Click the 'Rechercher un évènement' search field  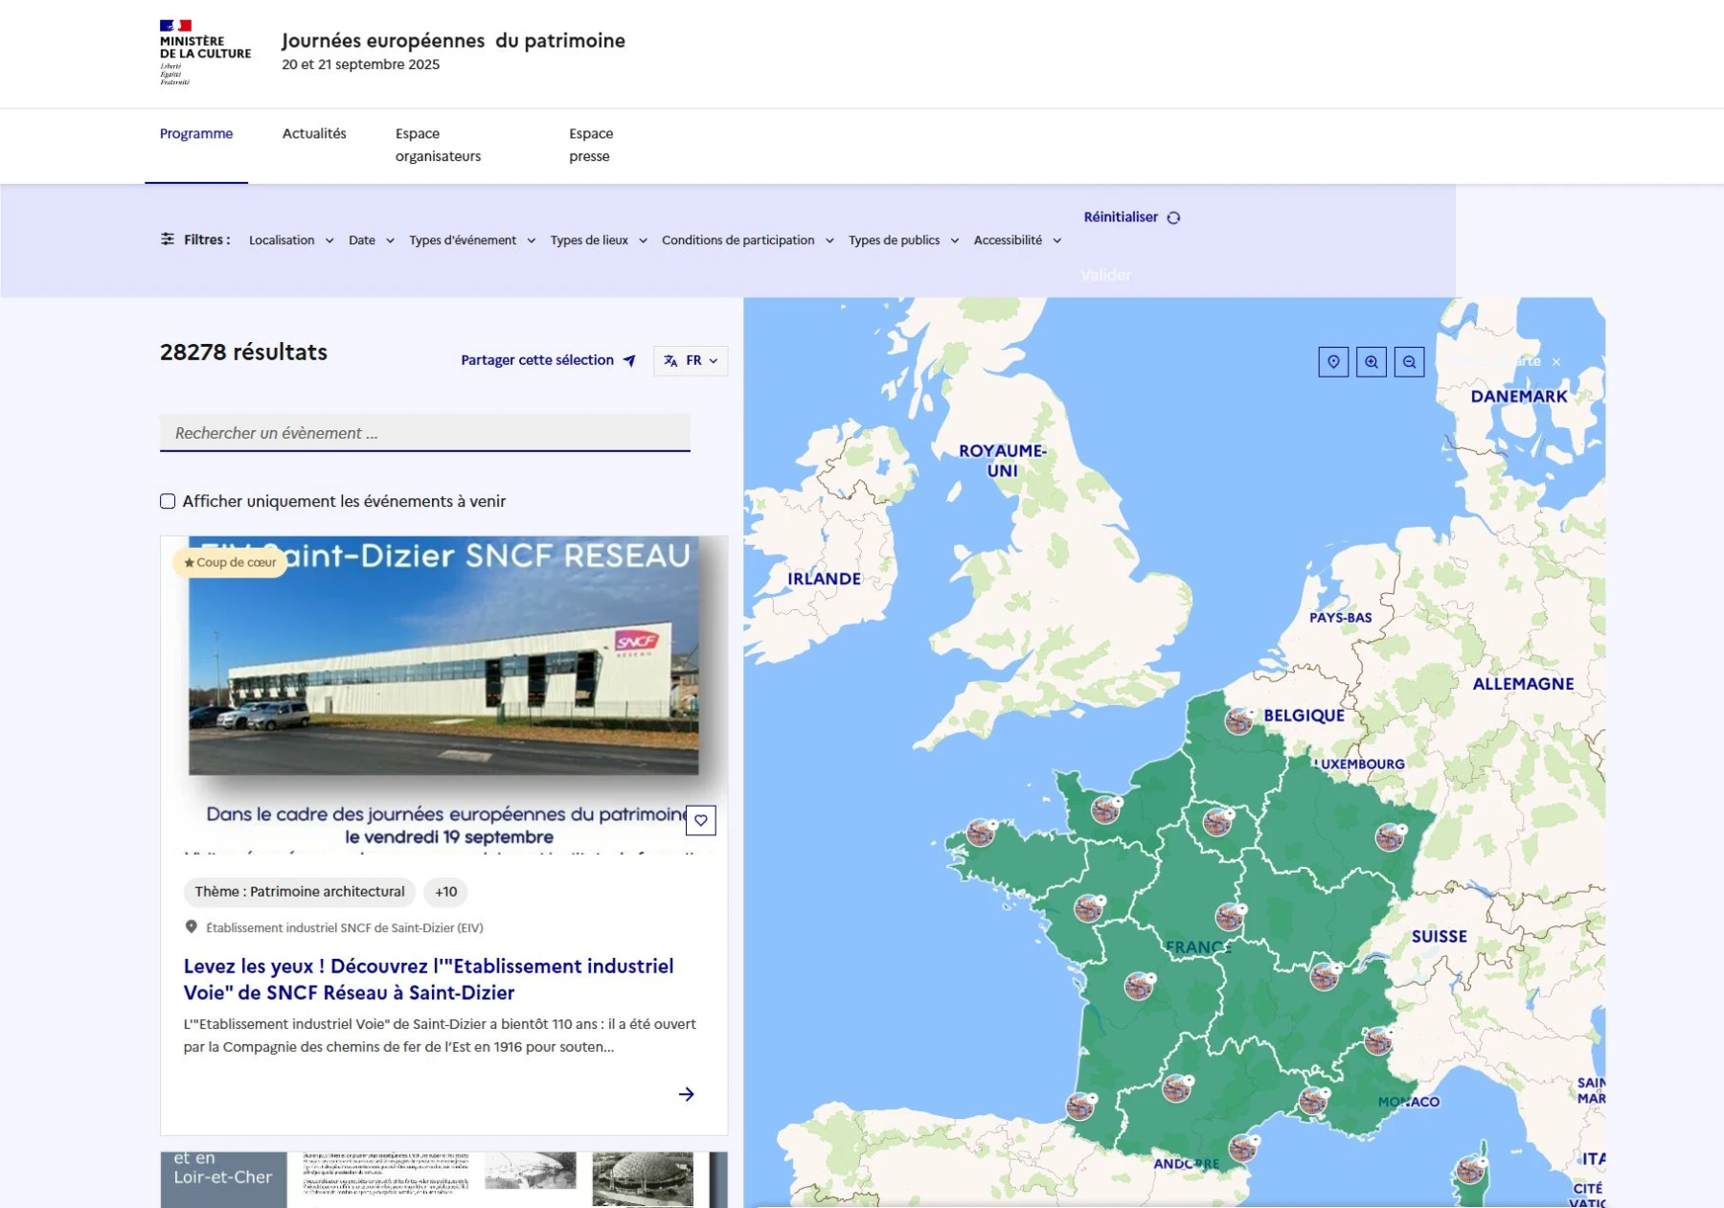pos(425,432)
